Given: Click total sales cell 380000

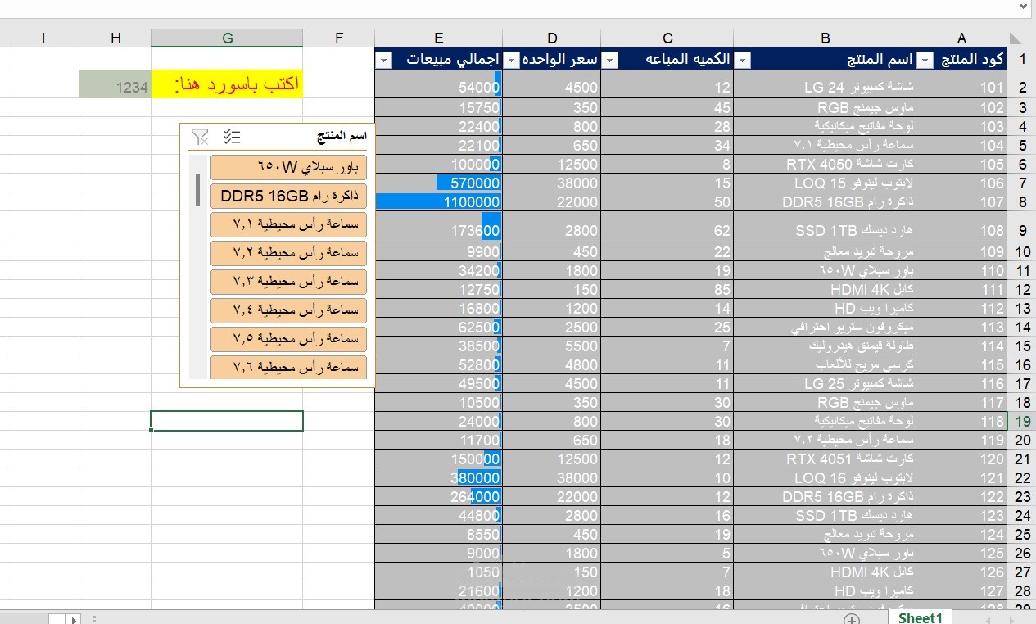Looking at the screenshot, I should (439, 477).
